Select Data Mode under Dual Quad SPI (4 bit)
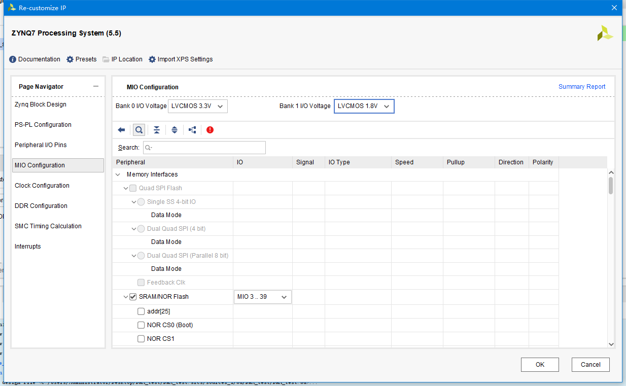 pyautogui.click(x=166, y=242)
